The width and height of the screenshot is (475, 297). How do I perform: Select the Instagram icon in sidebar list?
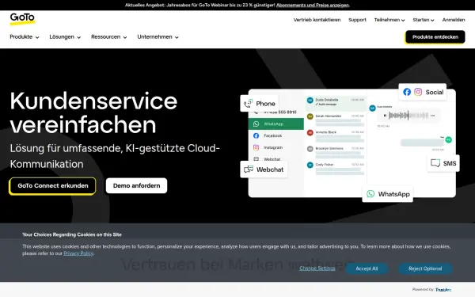point(256,147)
